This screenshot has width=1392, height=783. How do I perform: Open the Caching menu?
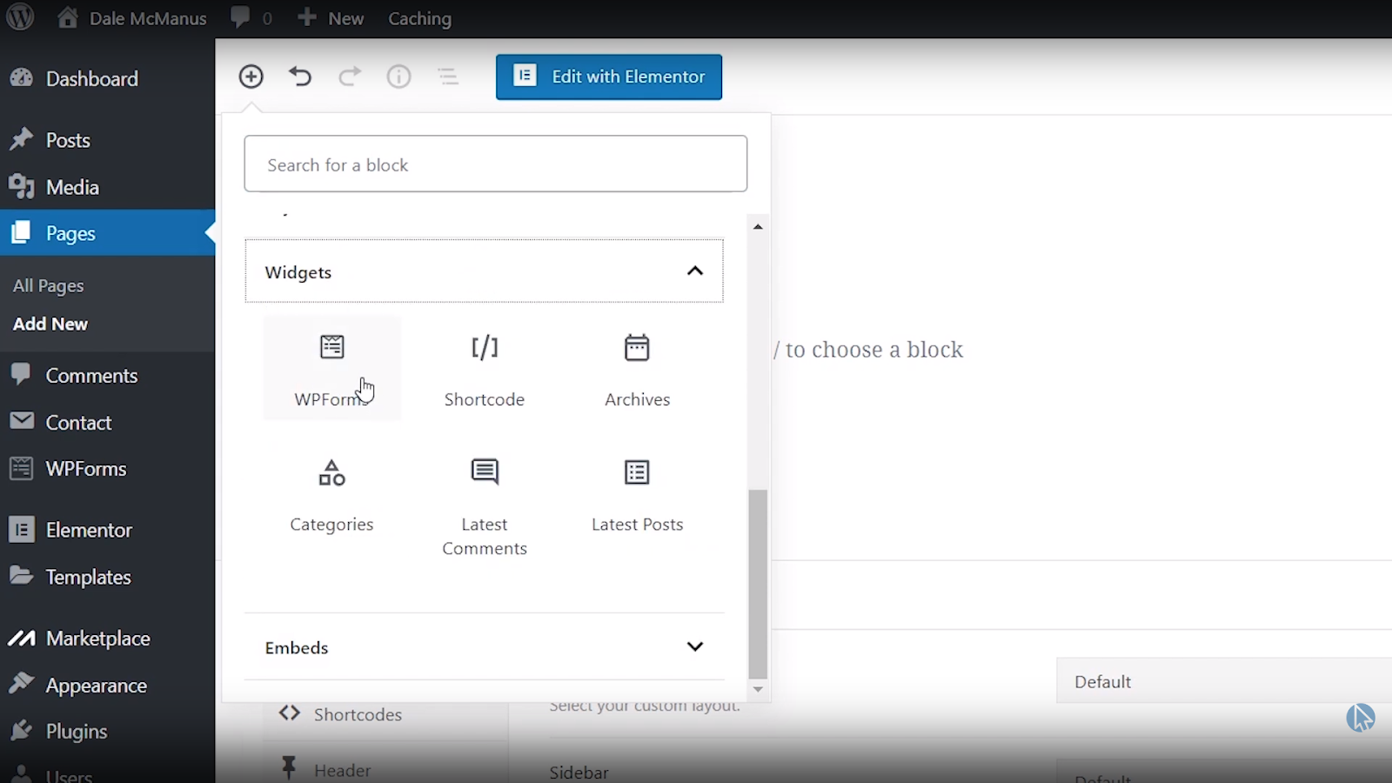pos(419,18)
